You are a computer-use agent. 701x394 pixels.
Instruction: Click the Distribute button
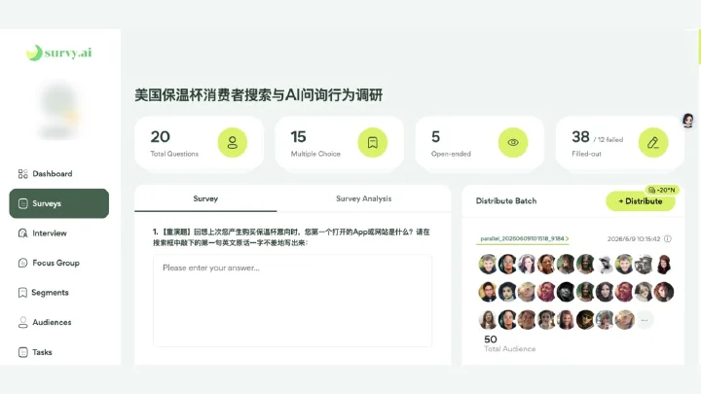pos(641,201)
